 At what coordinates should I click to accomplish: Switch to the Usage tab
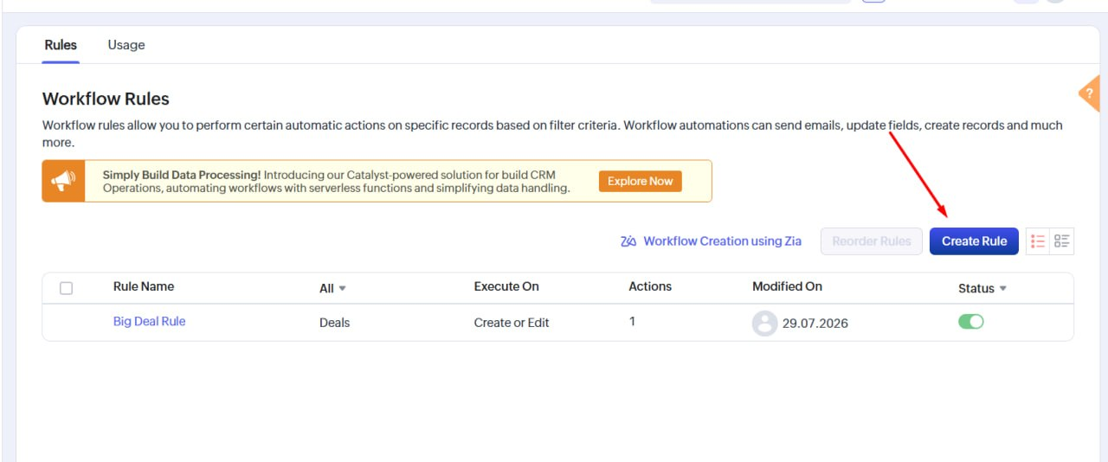126,45
